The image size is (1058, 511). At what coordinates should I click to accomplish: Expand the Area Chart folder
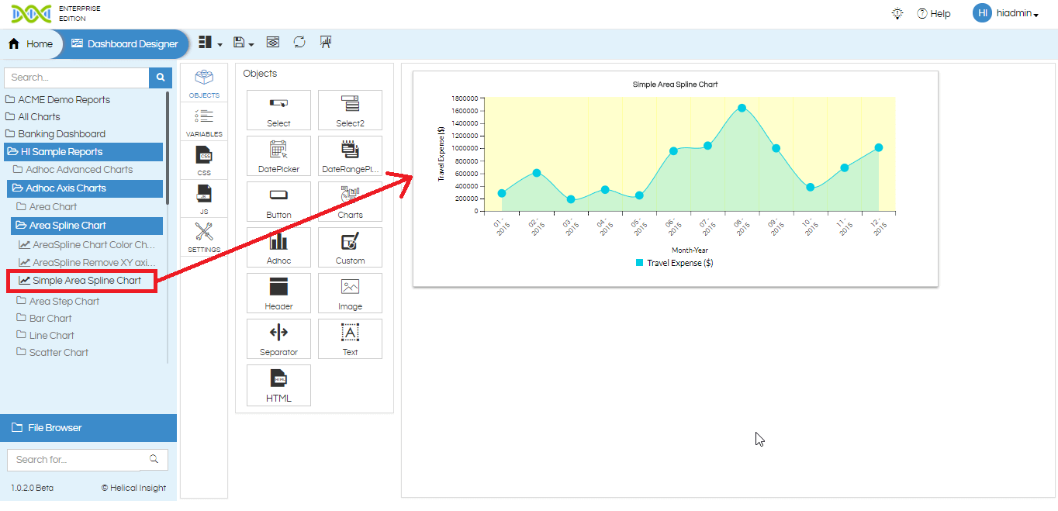pyautogui.click(x=47, y=207)
